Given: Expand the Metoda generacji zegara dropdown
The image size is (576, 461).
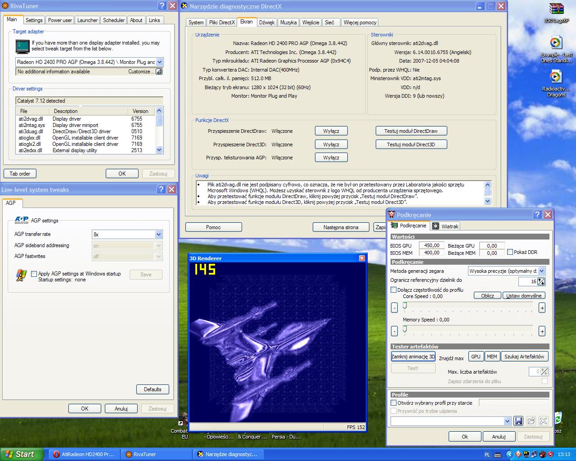Looking at the screenshot, I should click(x=541, y=271).
